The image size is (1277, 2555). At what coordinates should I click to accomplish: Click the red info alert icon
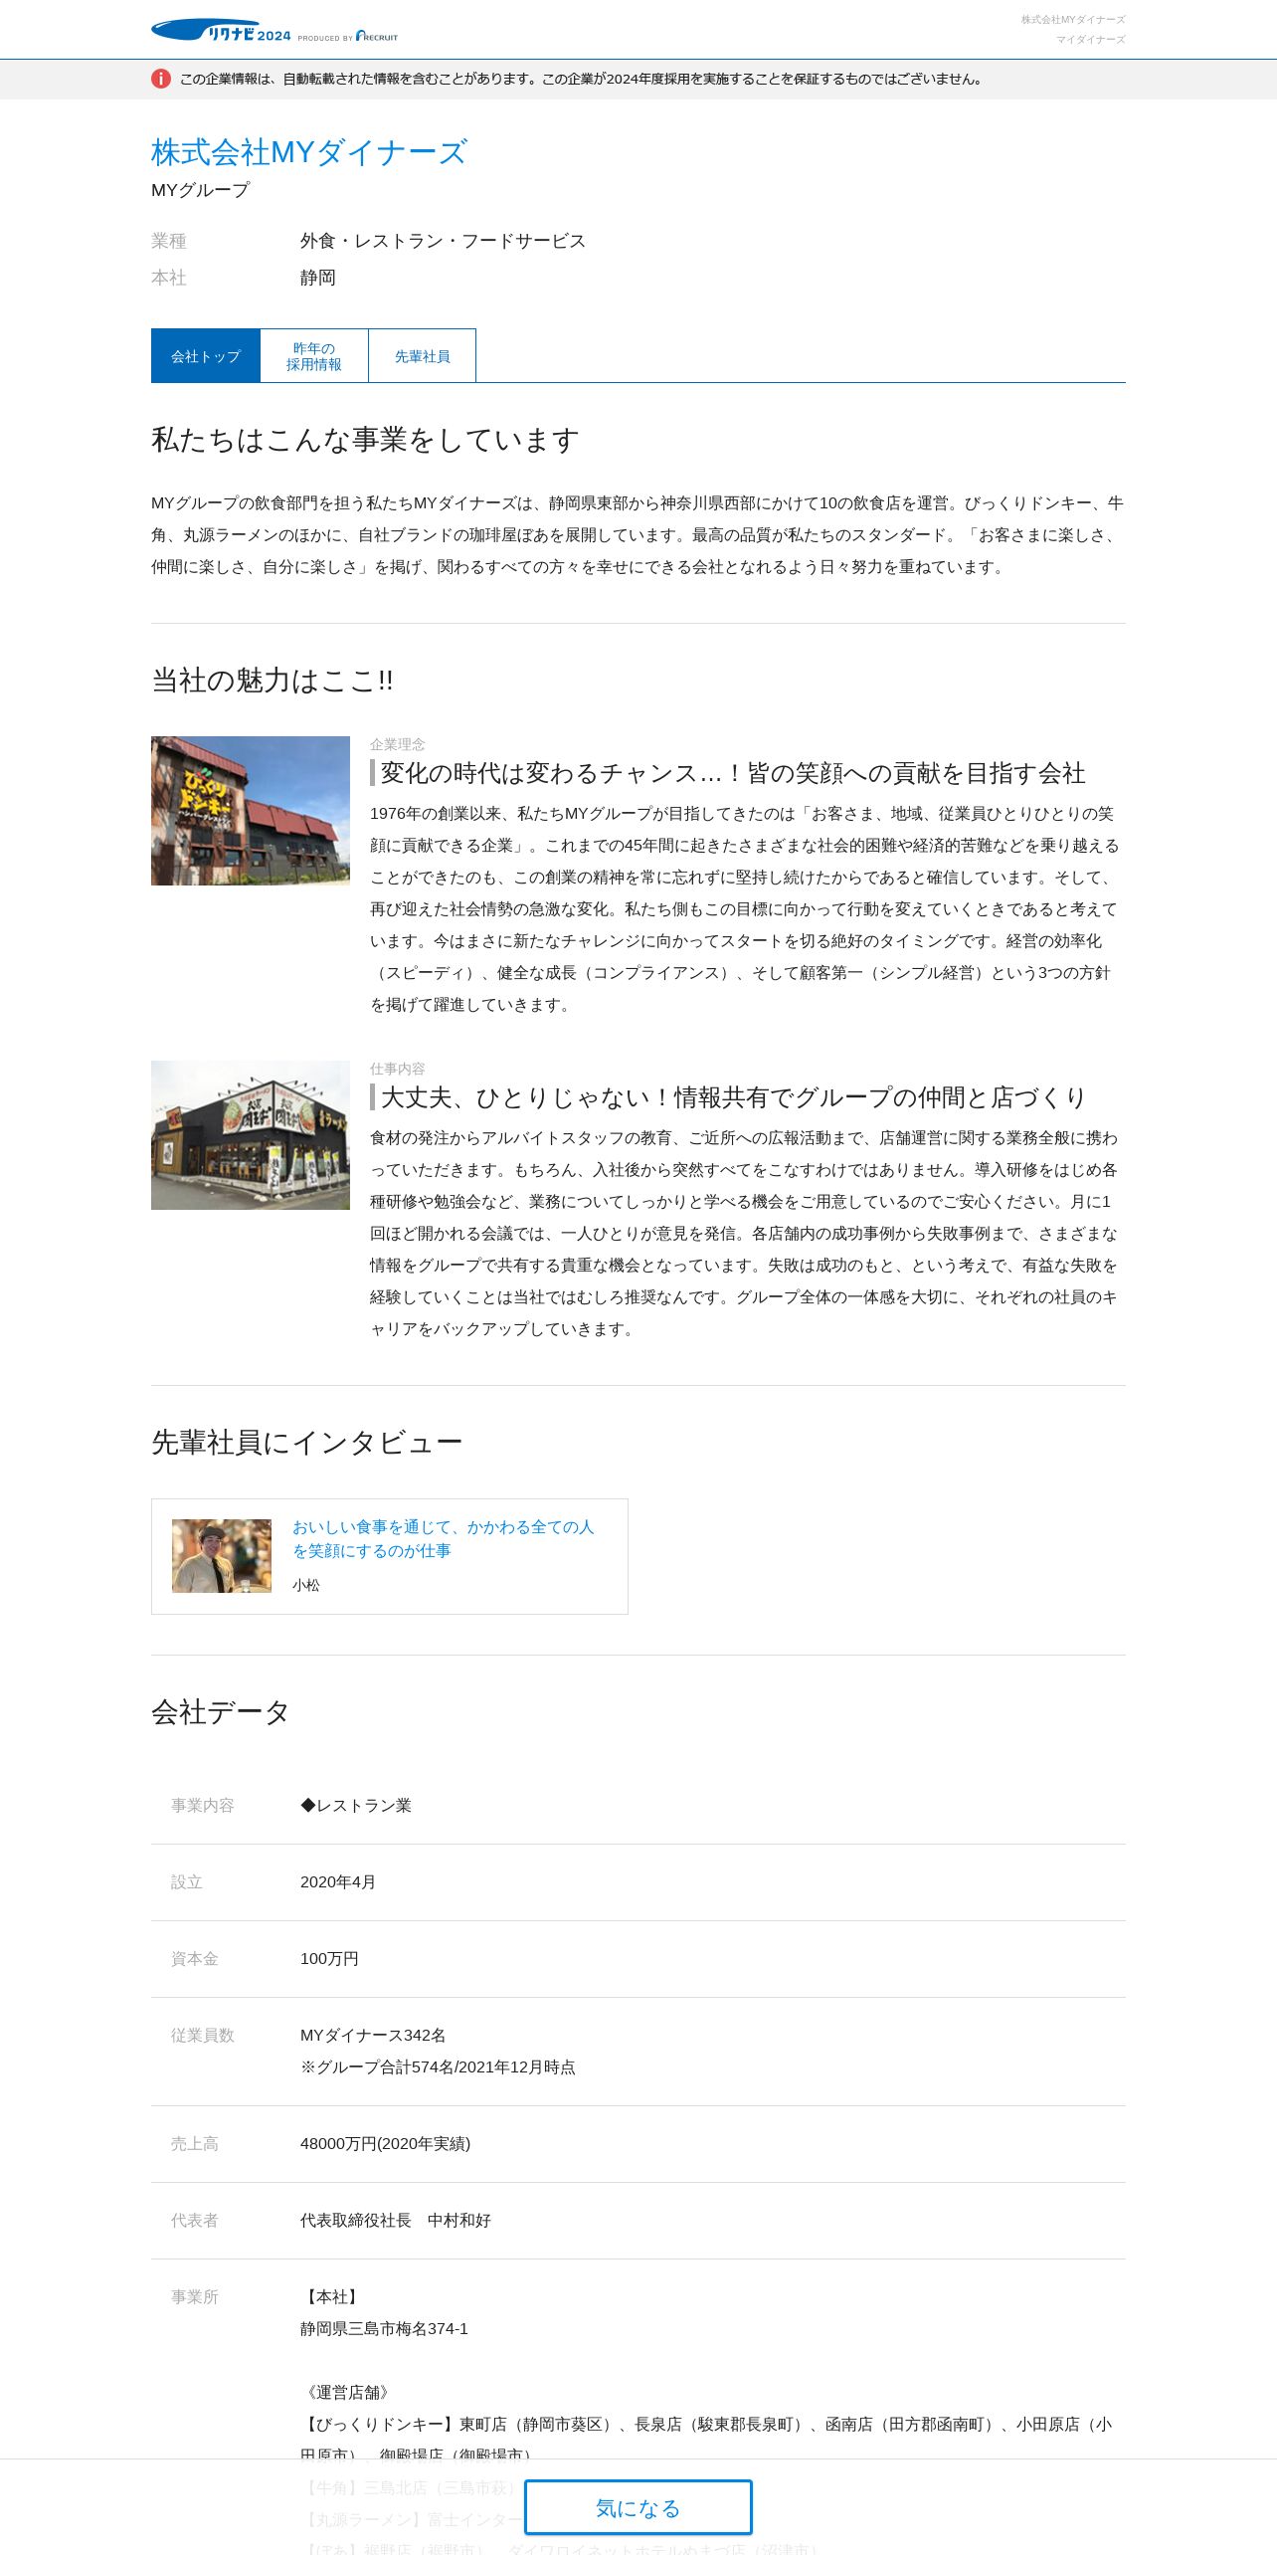[161, 79]
